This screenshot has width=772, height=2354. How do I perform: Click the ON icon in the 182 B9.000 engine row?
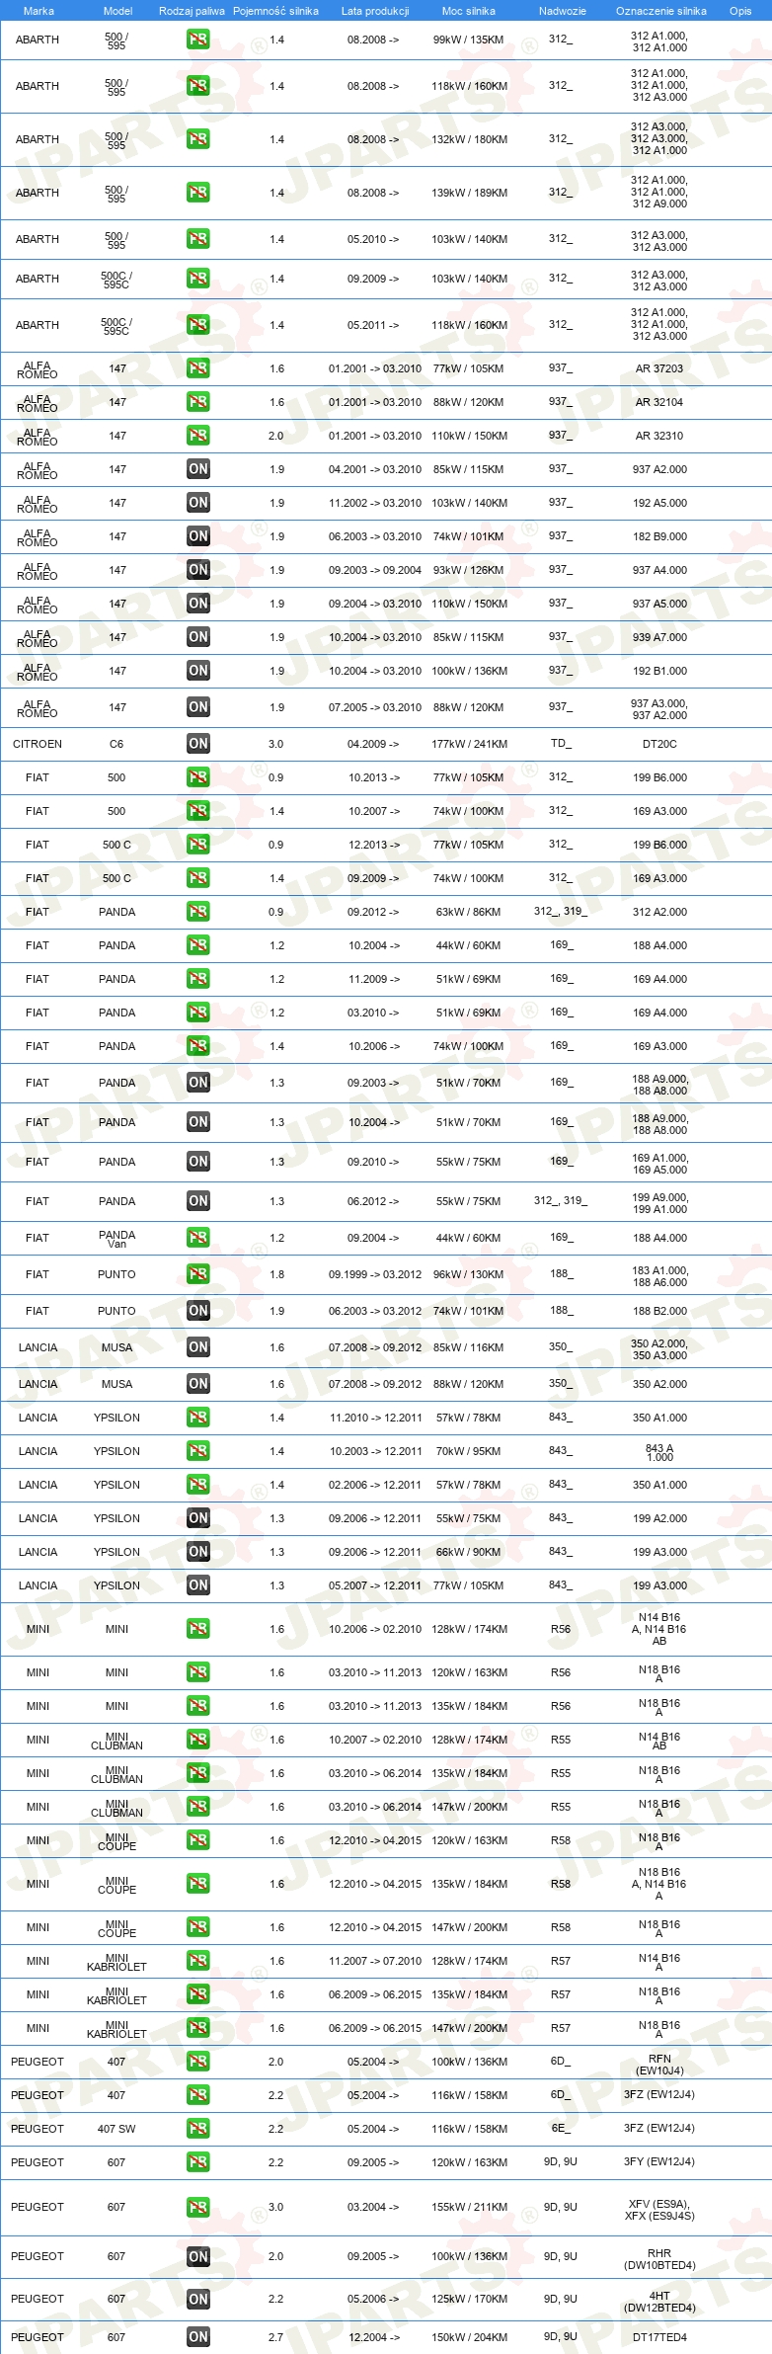tap(198, 536)
